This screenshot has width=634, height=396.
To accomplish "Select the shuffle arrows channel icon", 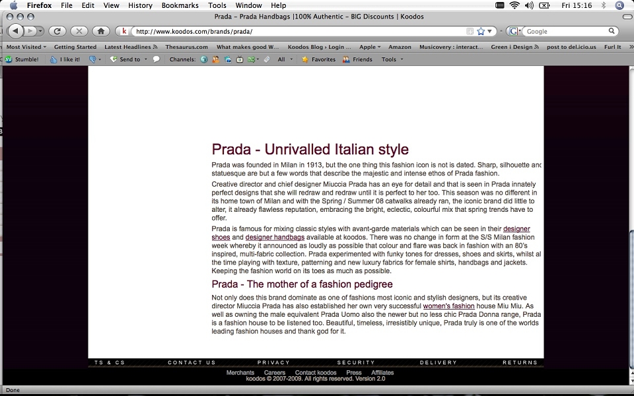I will (x=252, y=59).
